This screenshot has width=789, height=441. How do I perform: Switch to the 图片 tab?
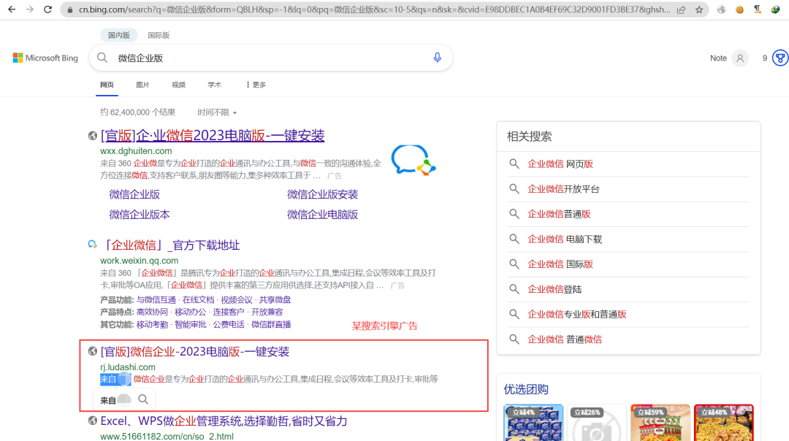[142, 85]
